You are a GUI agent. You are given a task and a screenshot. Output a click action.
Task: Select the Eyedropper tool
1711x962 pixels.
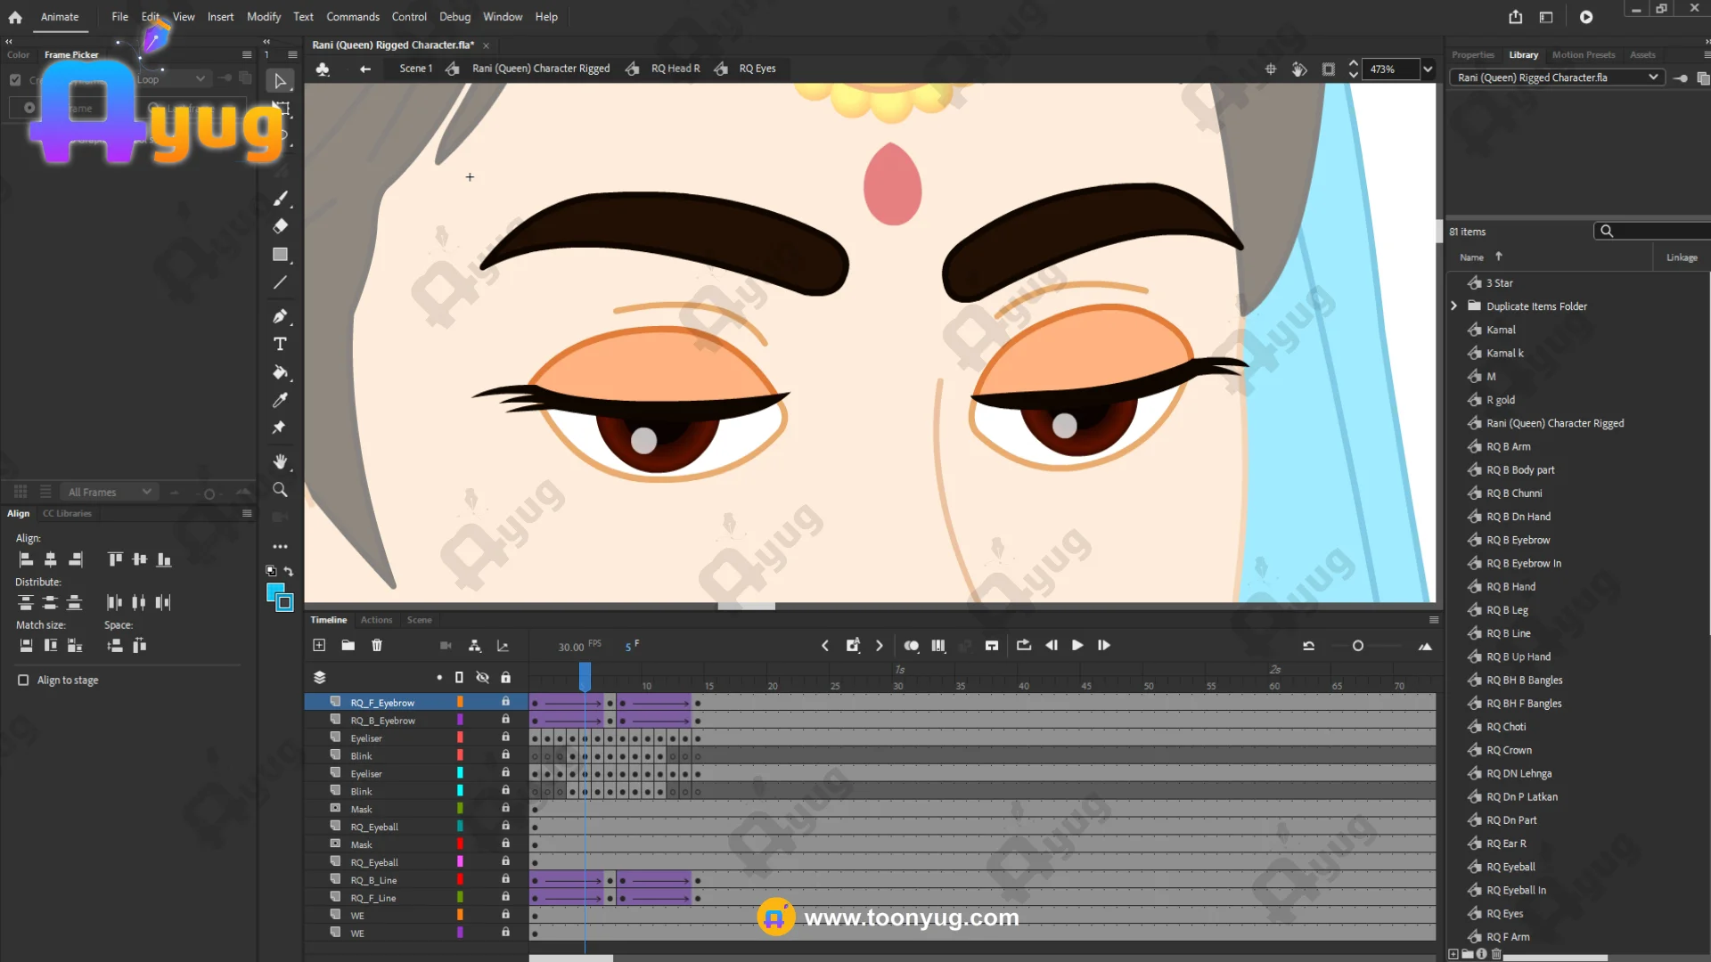click(x=280, y=400)
